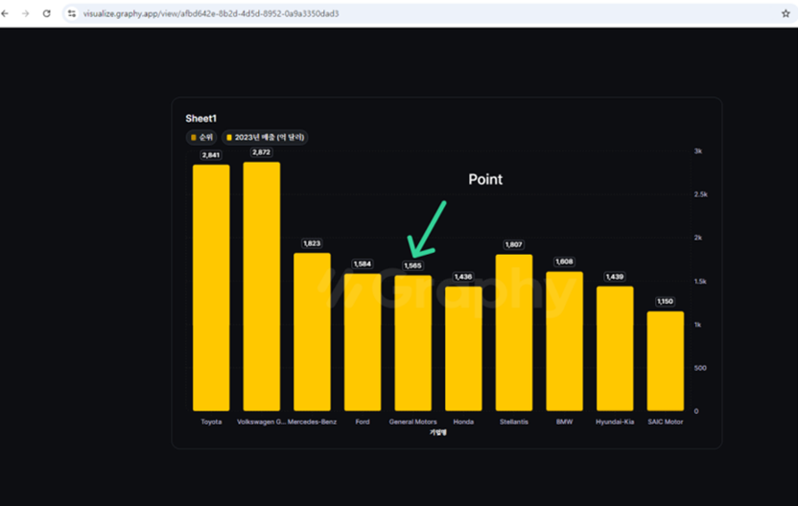Select the General Motors bar

[x=412, y=343]
